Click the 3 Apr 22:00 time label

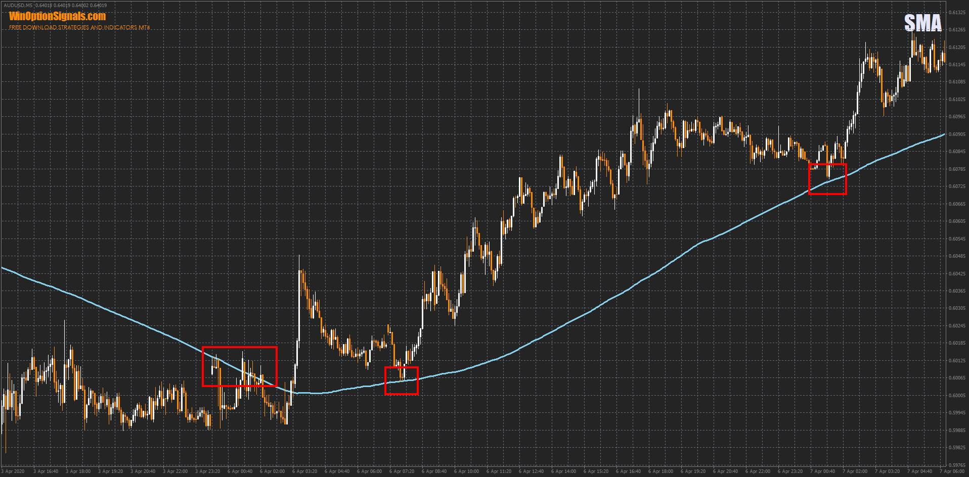(175, 472)
